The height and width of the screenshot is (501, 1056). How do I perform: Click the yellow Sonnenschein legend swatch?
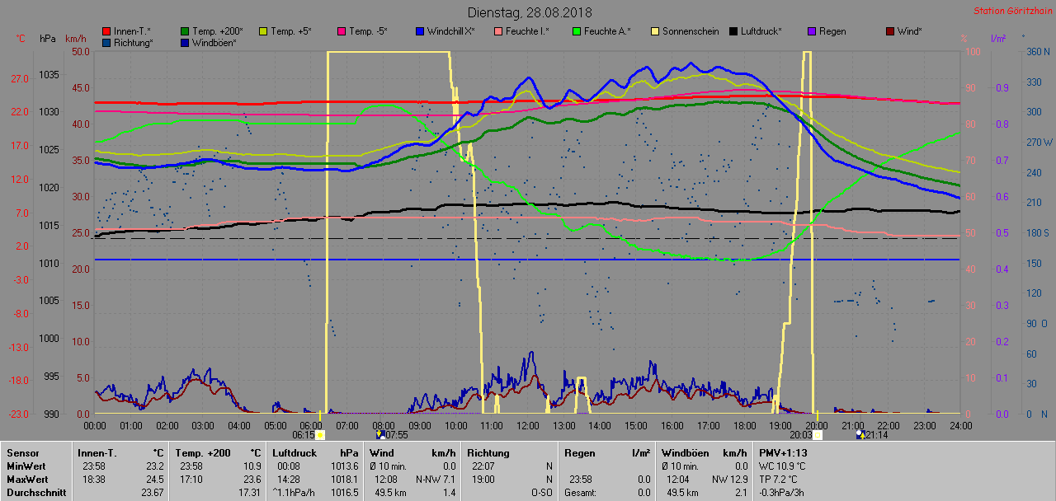click(x=655, y=31)
